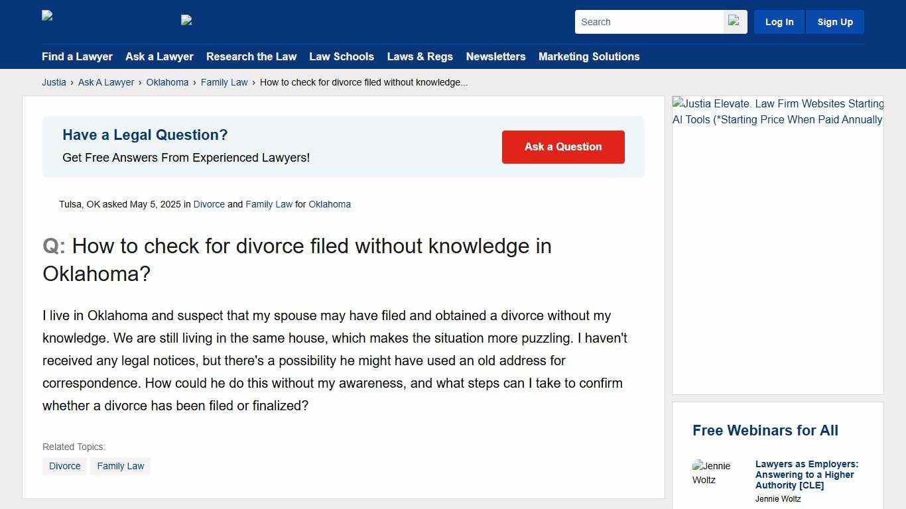Click the red Ask a Question button
This screenshot has height=509, width=906.
click(563, 146)
